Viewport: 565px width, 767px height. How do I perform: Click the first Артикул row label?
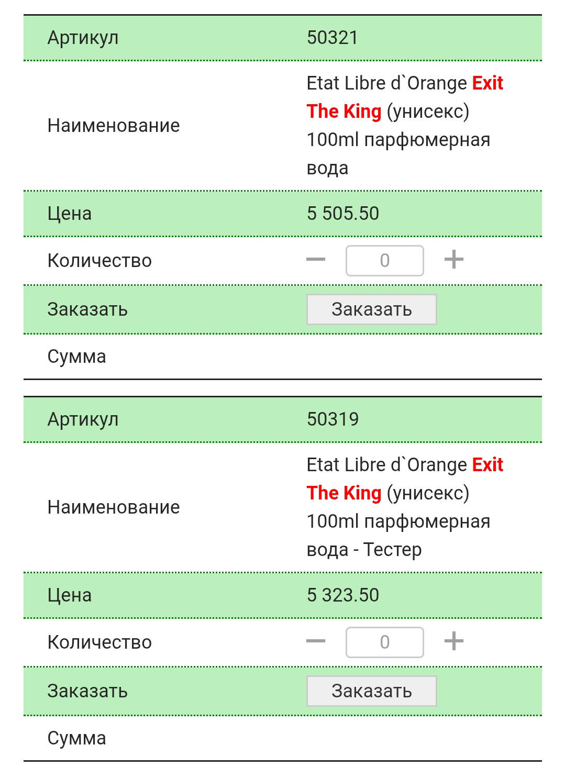click(83, 38)
